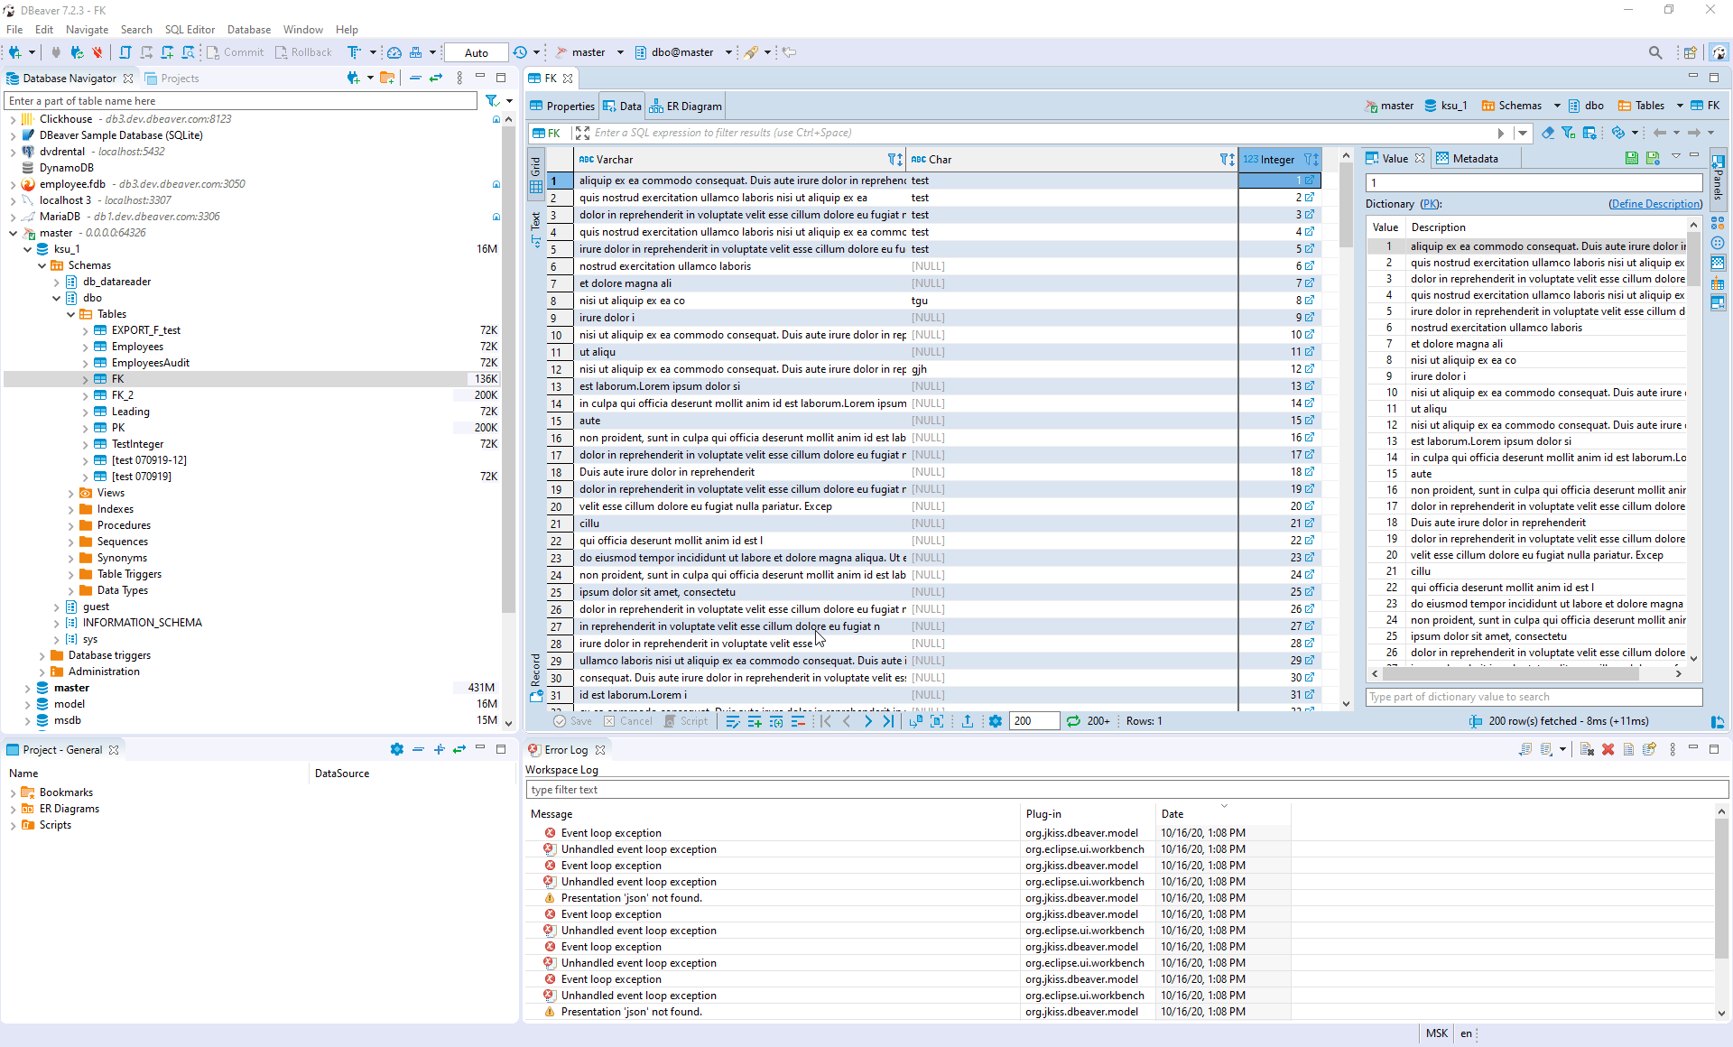1733x1047 pixels.
Task: Toggle the vertical Record mode button
Action: (x=536, y=677)
